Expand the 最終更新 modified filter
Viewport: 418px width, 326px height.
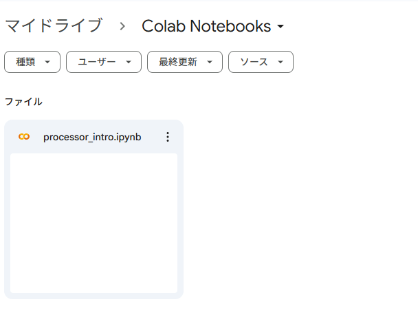[x=185, y=62]
